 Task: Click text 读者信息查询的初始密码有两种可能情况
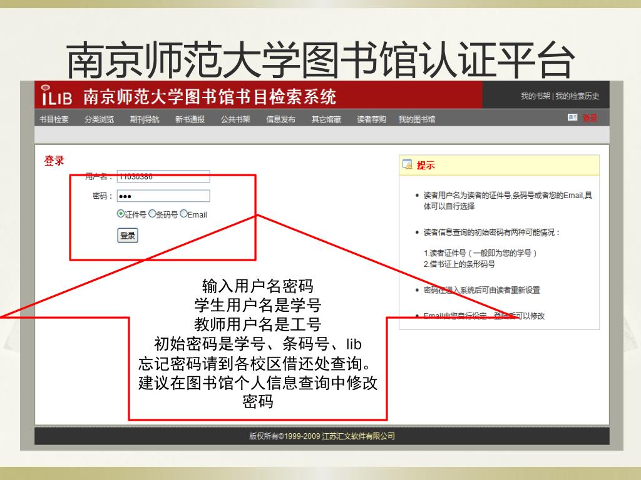(491, 232)
